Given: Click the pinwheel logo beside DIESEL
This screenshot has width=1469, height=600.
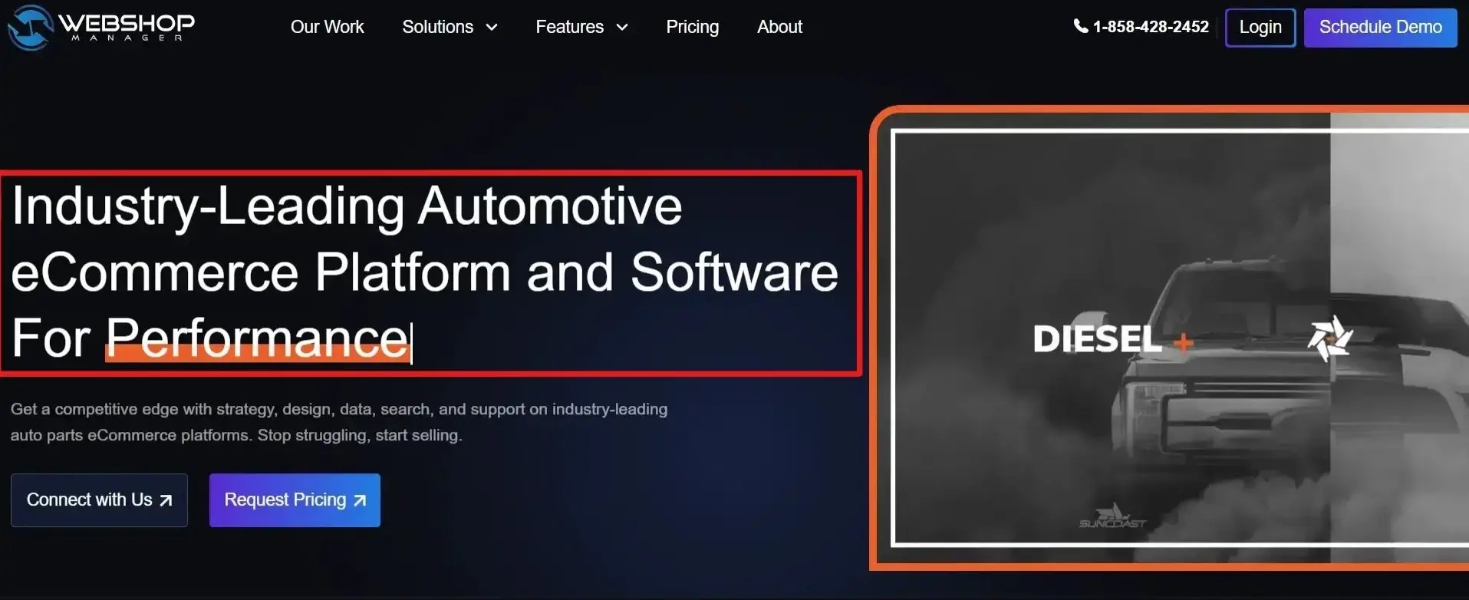Looking at the screenshot, I should (1329, 338).
